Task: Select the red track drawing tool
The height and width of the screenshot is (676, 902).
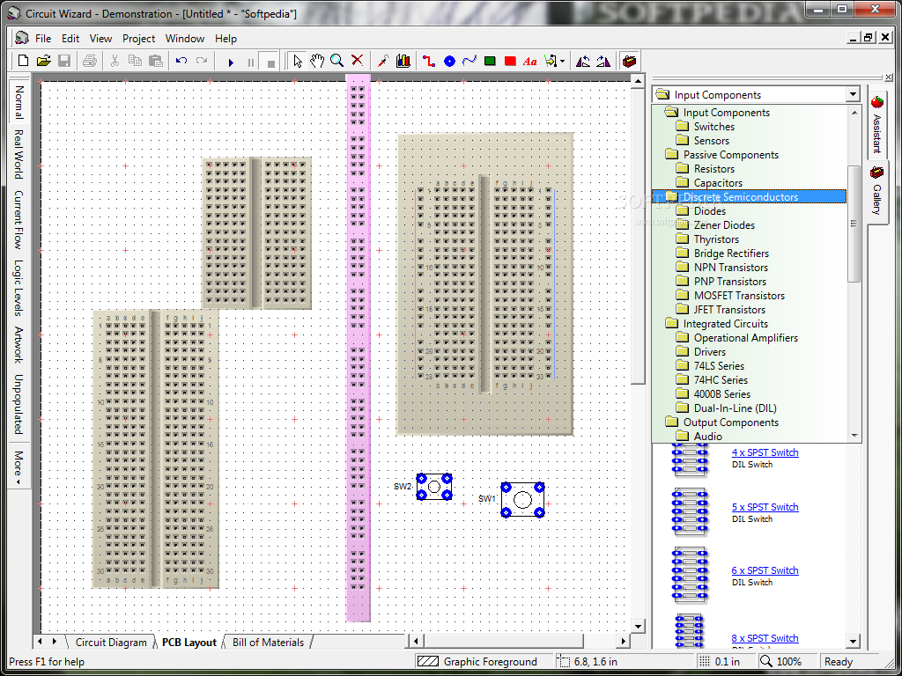Action: tap(429, 61)
